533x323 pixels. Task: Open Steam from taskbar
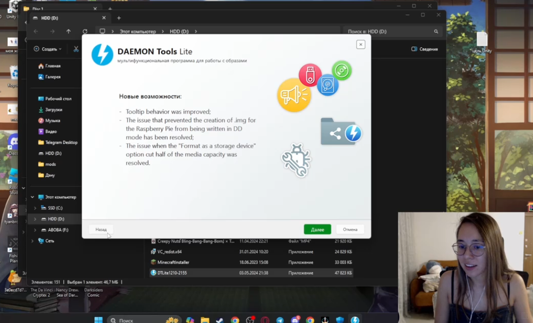click(220, 320)
